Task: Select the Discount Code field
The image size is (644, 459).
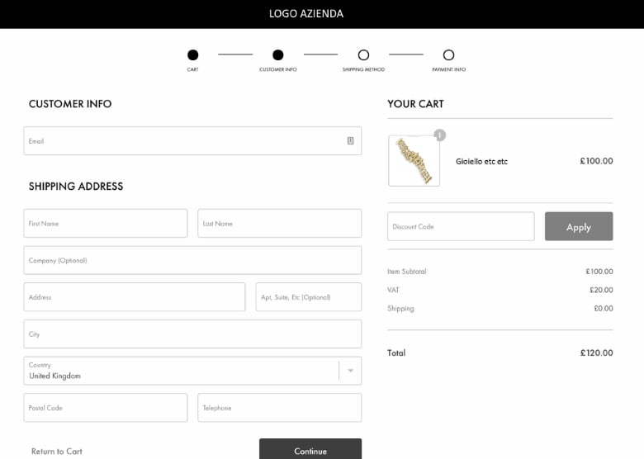Action: [461, 226]
